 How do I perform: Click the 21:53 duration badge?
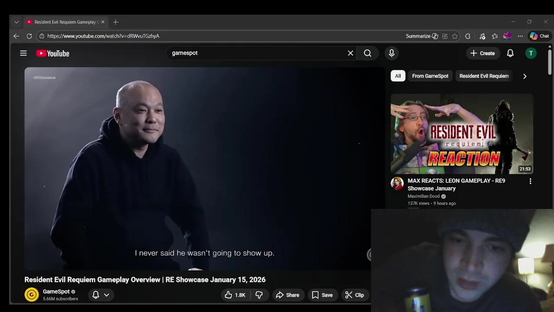525,169
